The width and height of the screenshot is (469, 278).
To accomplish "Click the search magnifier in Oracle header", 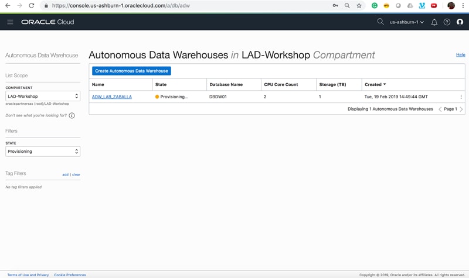I will (380, 22).
